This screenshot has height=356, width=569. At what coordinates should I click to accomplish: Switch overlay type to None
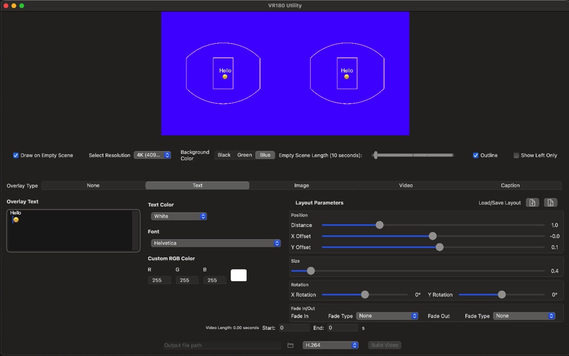(x=93, y=185)
